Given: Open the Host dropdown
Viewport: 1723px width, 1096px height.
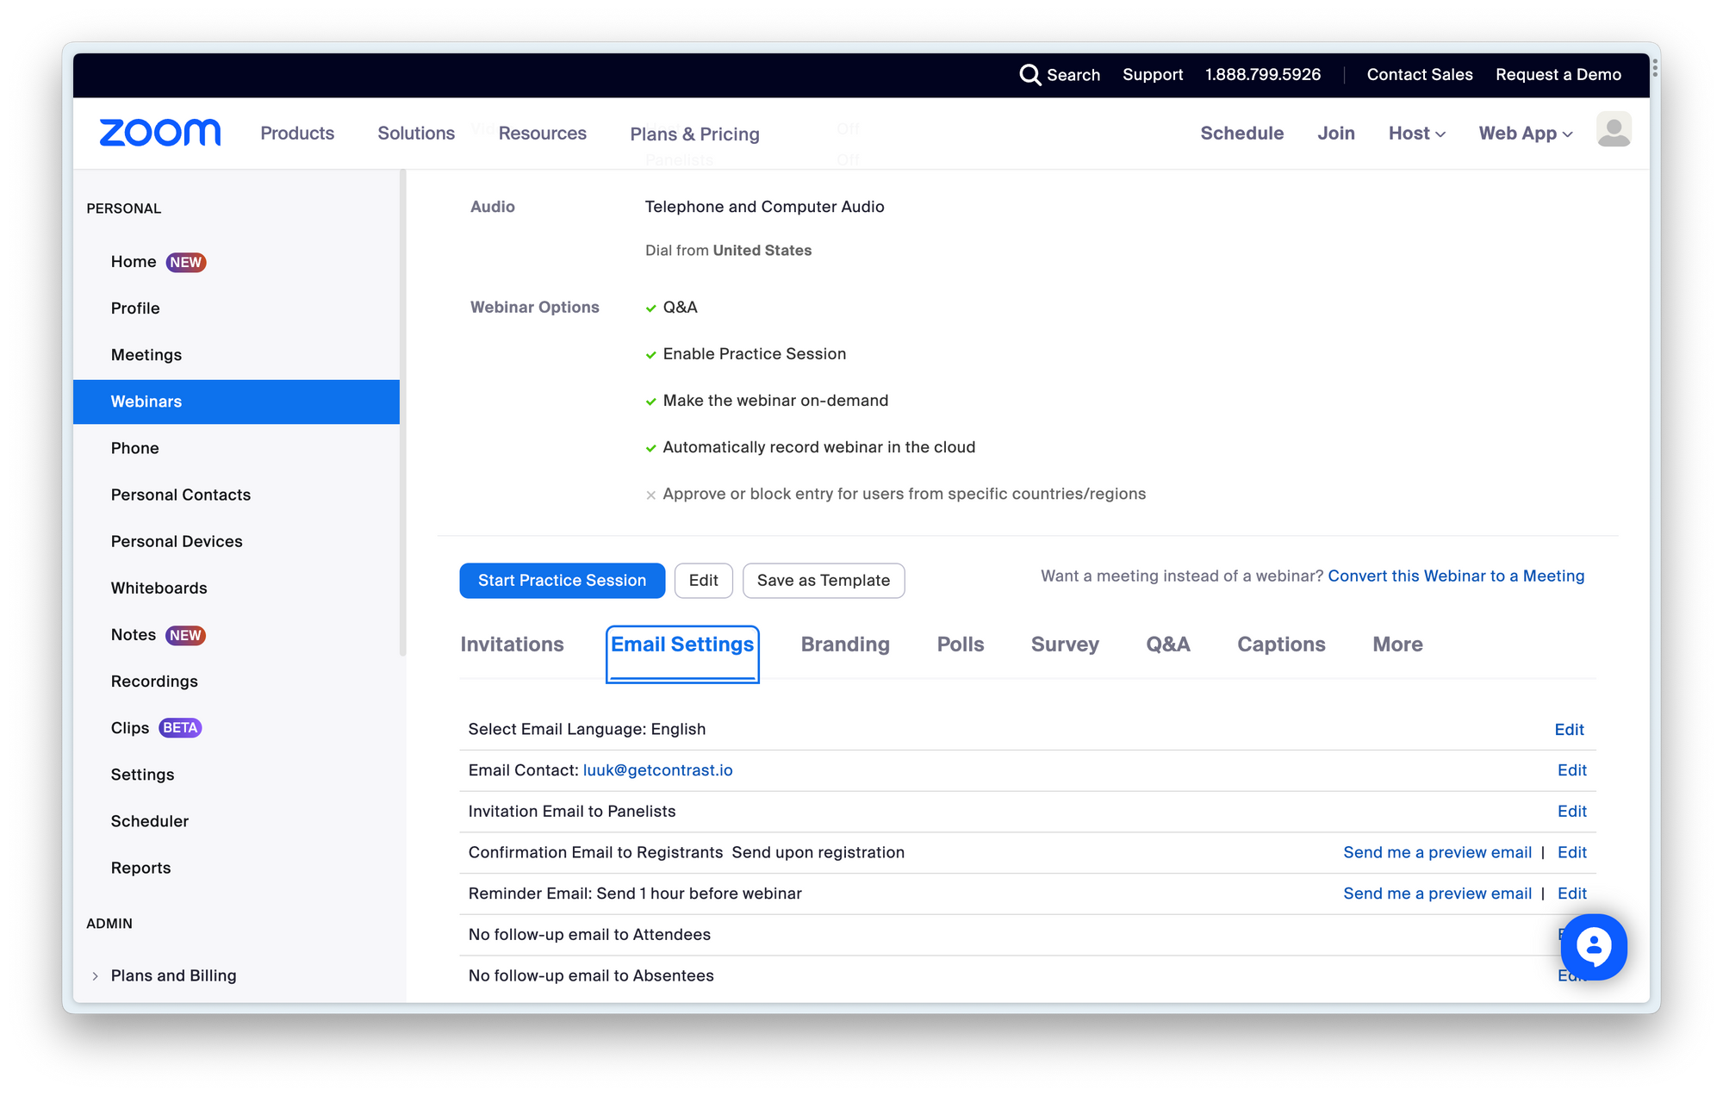Looking at the screenshot, I should pos(1417,134).
